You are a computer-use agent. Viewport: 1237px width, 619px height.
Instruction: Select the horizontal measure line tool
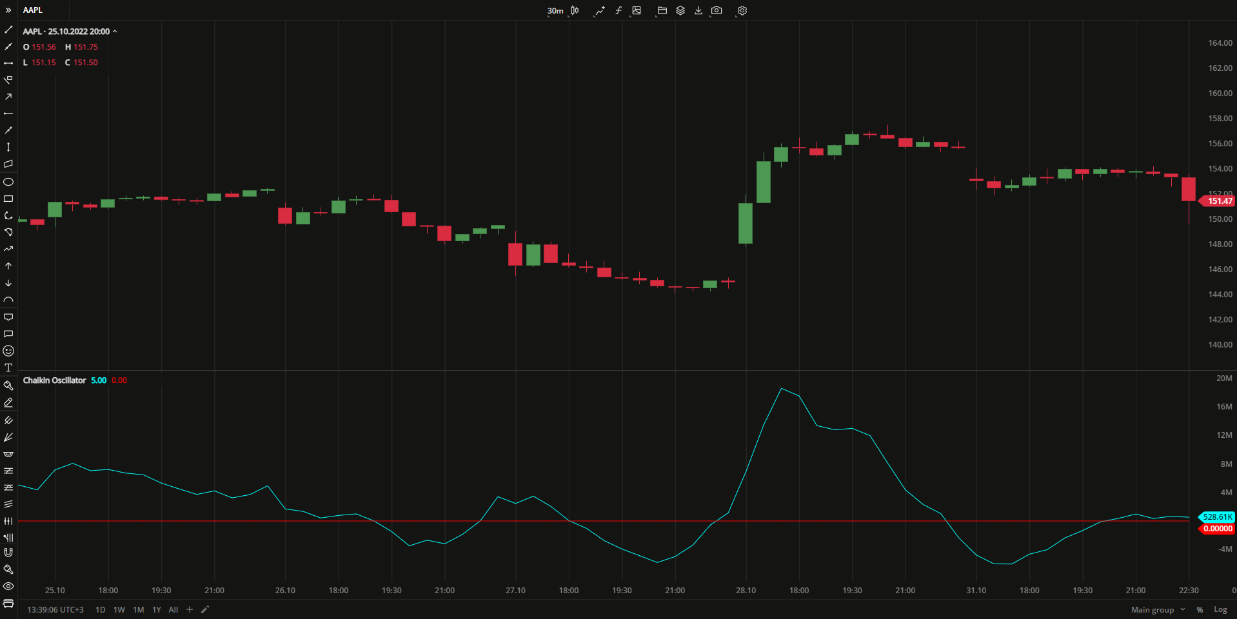pyautogui.click(x=8, y=63)
